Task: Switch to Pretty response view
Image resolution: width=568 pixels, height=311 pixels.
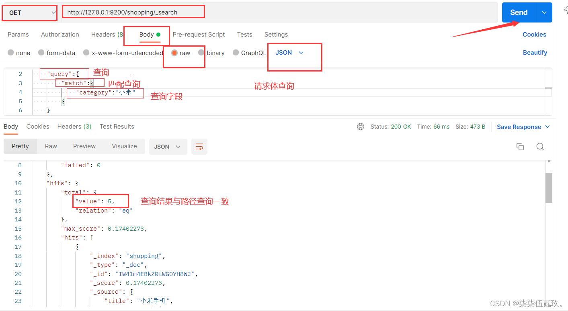Action: click(20, 146)
